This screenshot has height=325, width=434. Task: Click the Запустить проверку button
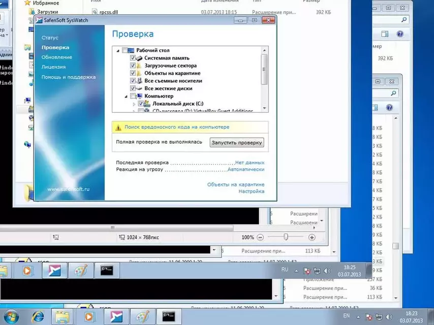click(x=237, y=143)
